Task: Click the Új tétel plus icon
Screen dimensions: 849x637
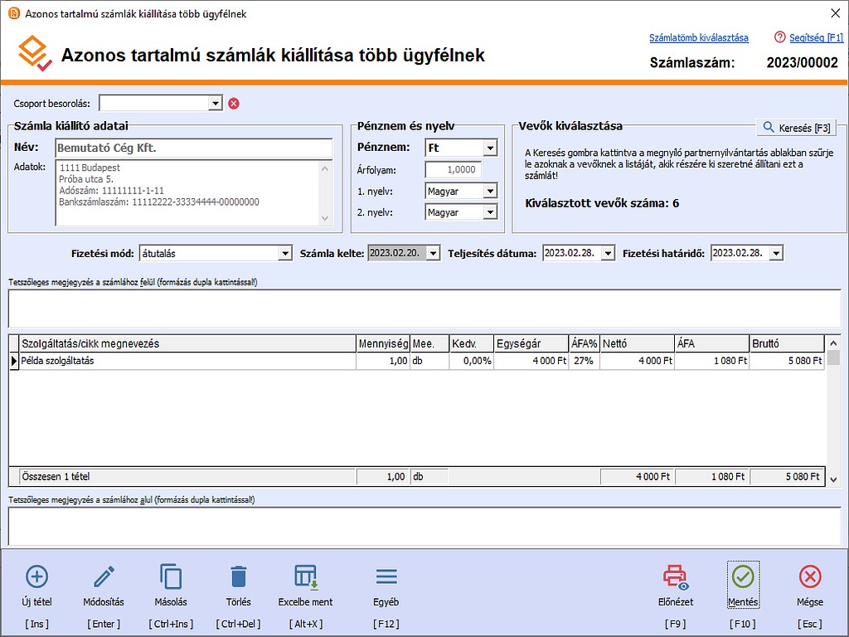Action: tap(37, 576)
